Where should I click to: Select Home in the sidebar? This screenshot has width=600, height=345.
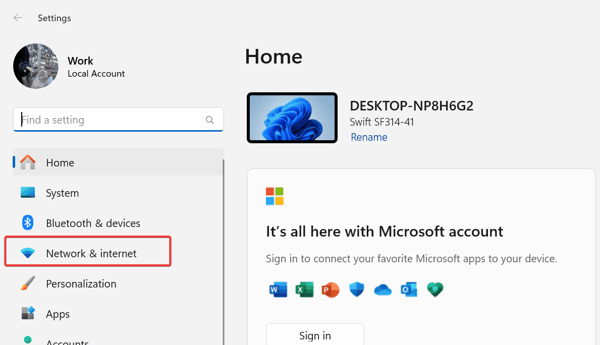tap(118, 162)
